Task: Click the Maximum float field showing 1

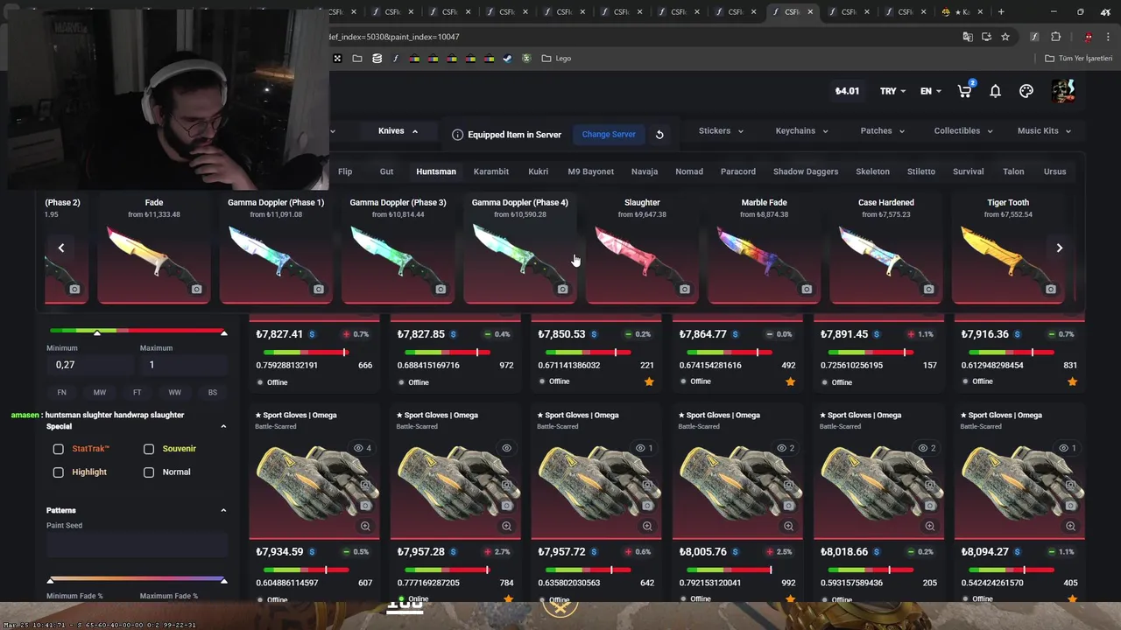Action: pos(183,365)
